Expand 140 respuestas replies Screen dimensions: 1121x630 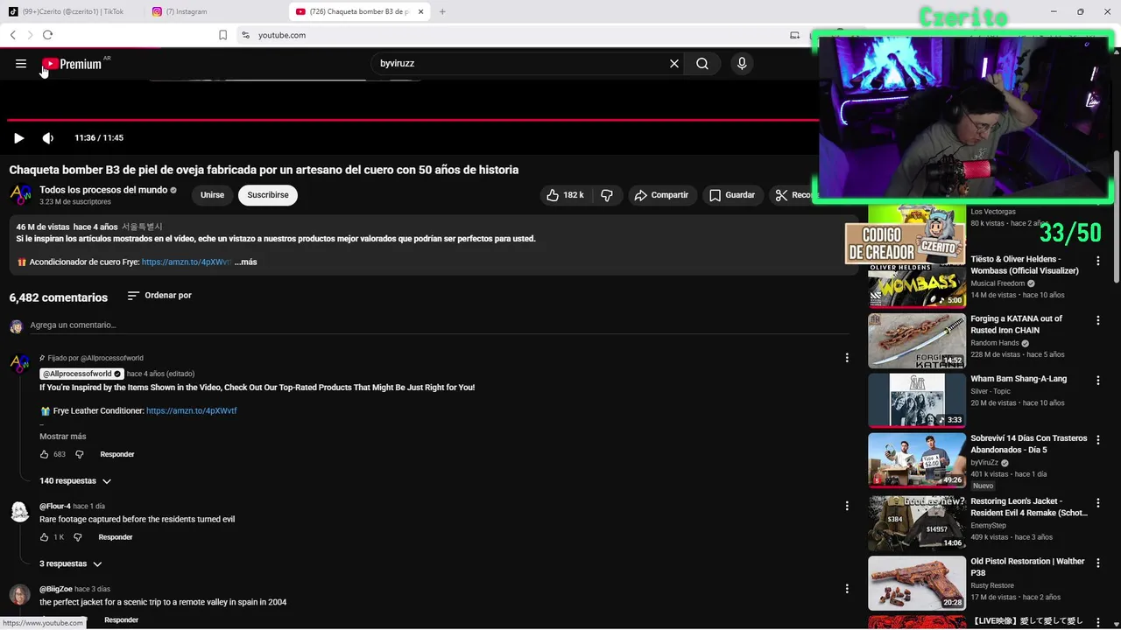[x=75, y=481]
